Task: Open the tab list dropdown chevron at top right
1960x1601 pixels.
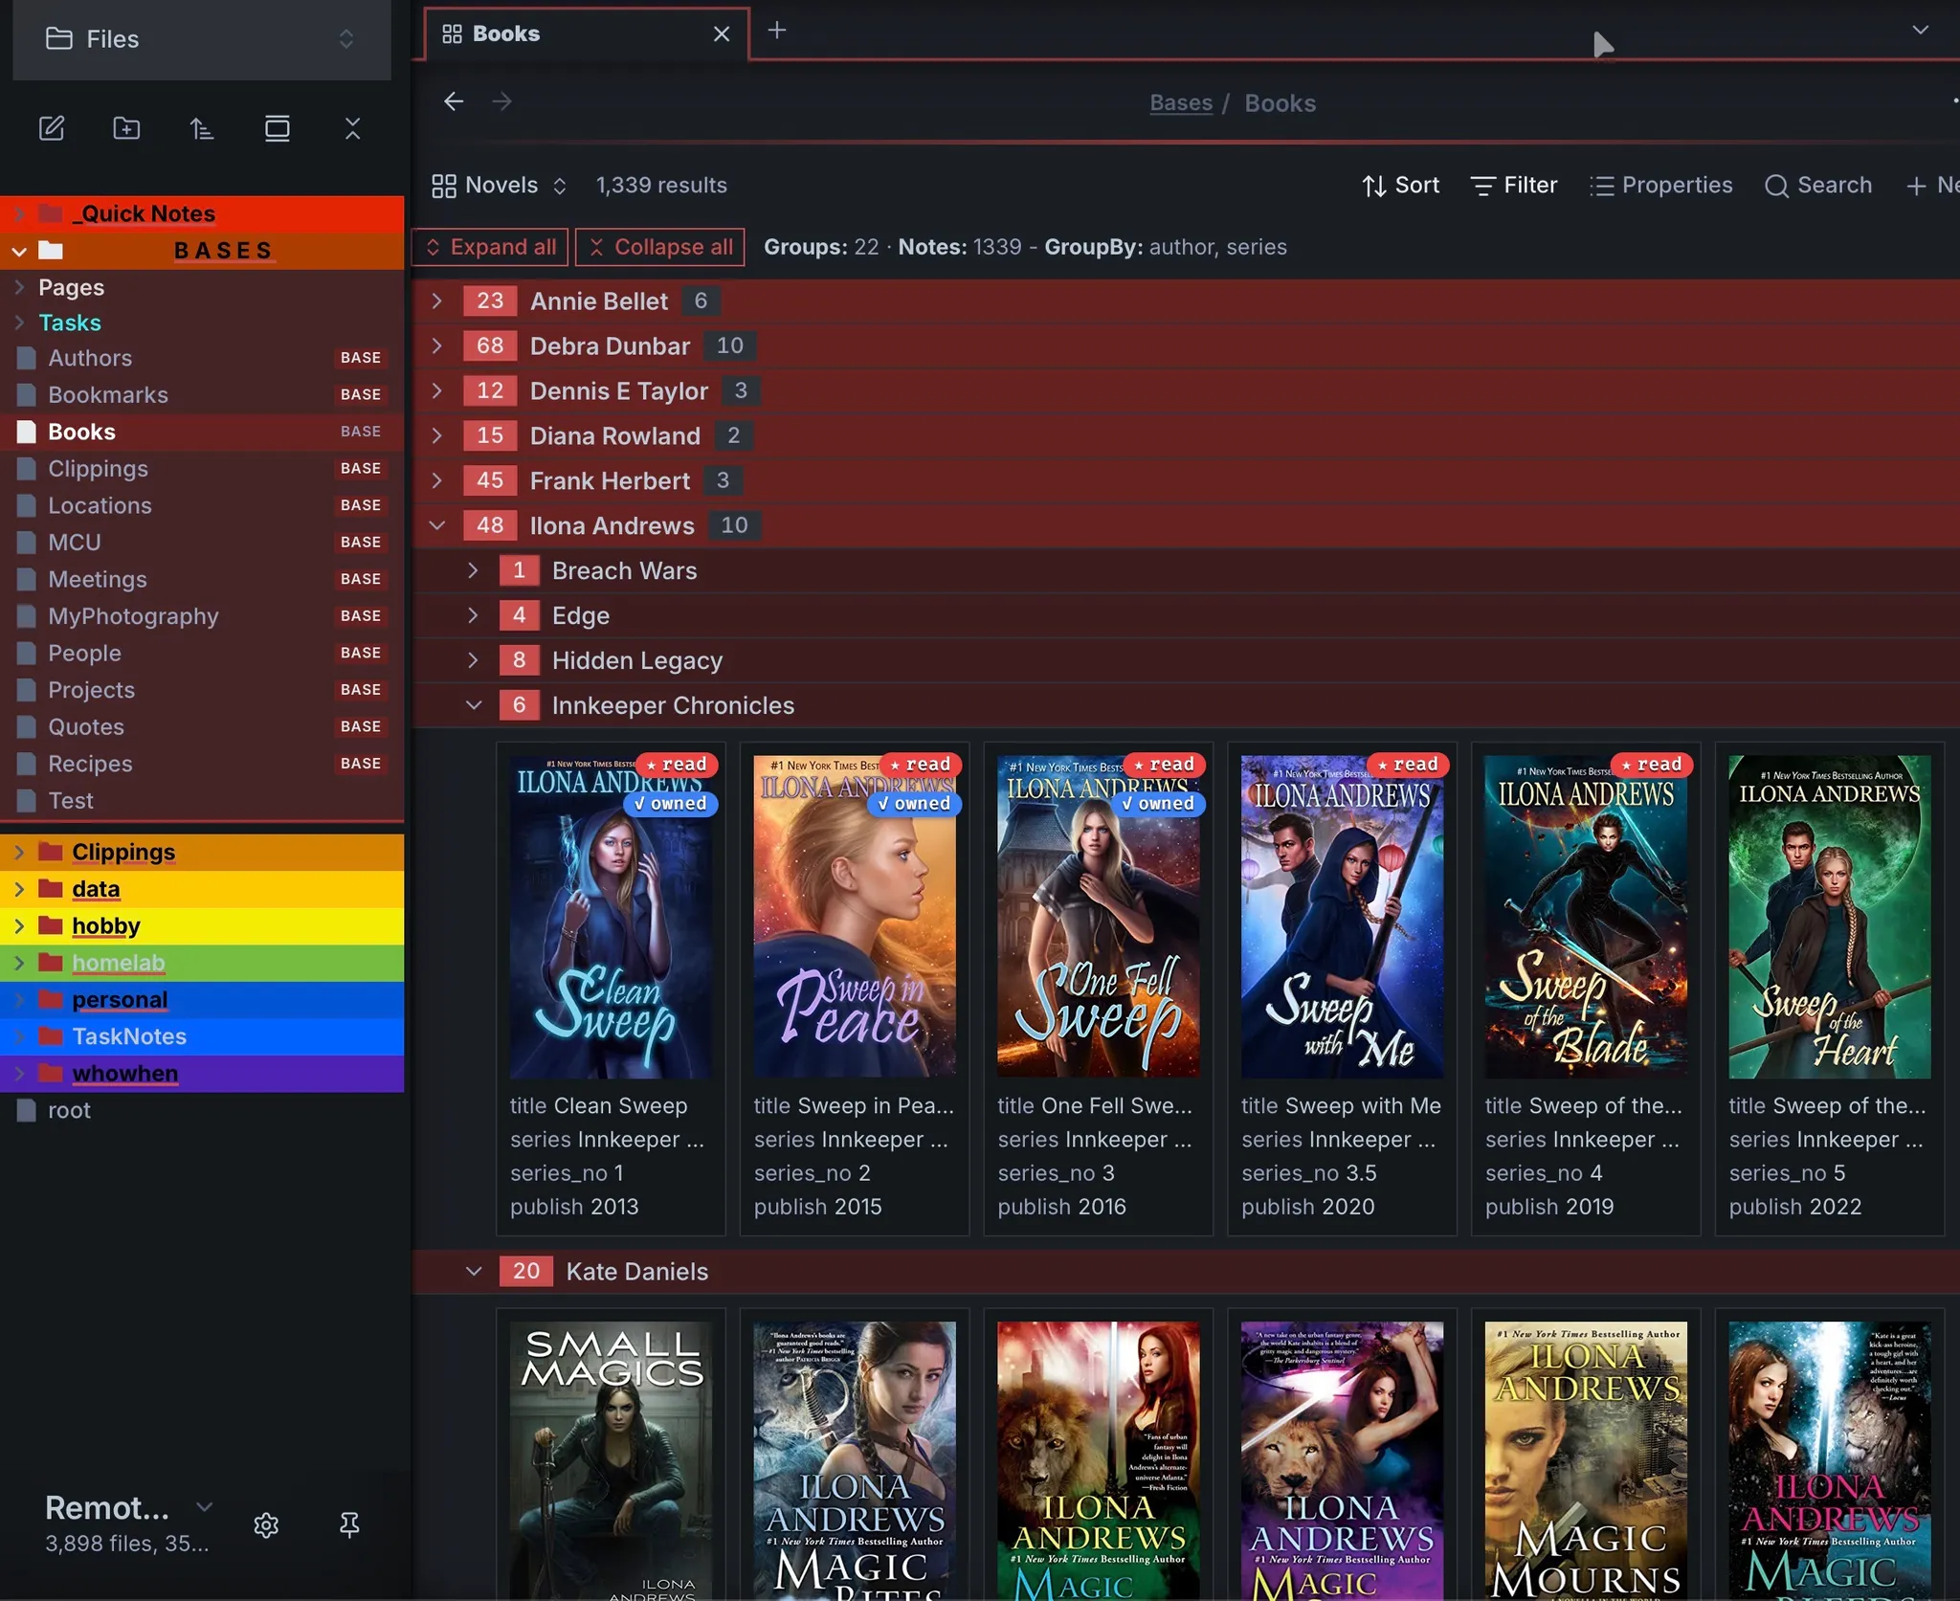Action: 1920,30
